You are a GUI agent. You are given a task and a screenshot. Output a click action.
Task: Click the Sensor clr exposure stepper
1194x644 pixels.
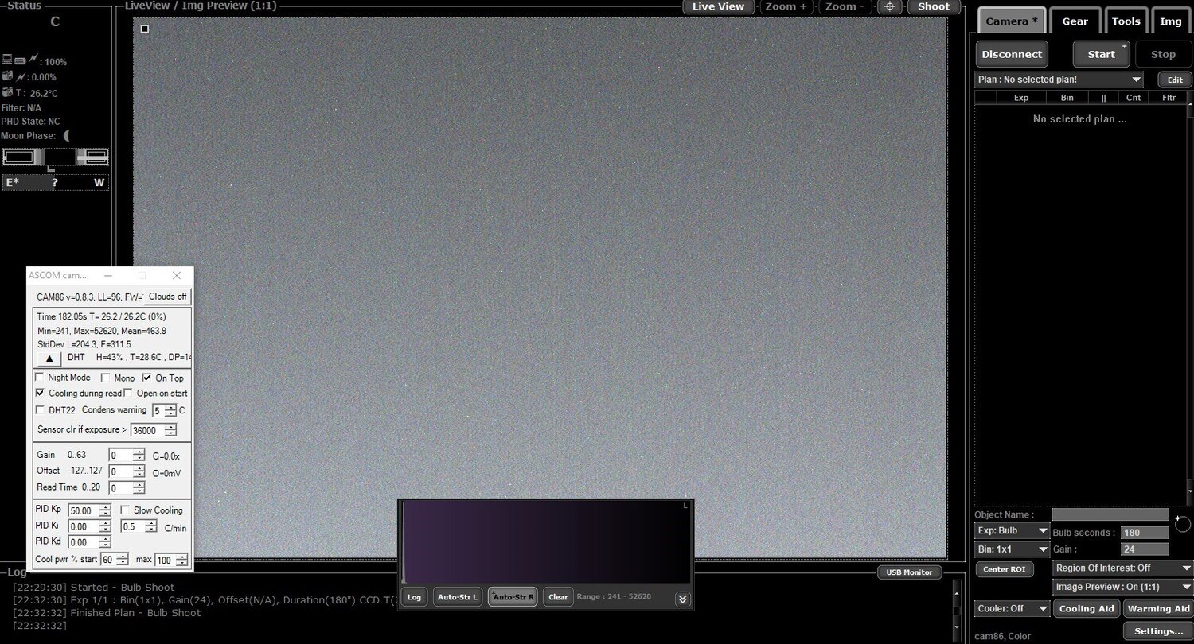pos(170,430)
